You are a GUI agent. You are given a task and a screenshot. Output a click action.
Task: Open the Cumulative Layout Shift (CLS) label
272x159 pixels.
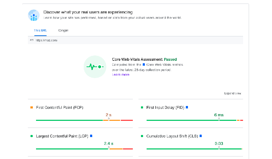[172, 136]
